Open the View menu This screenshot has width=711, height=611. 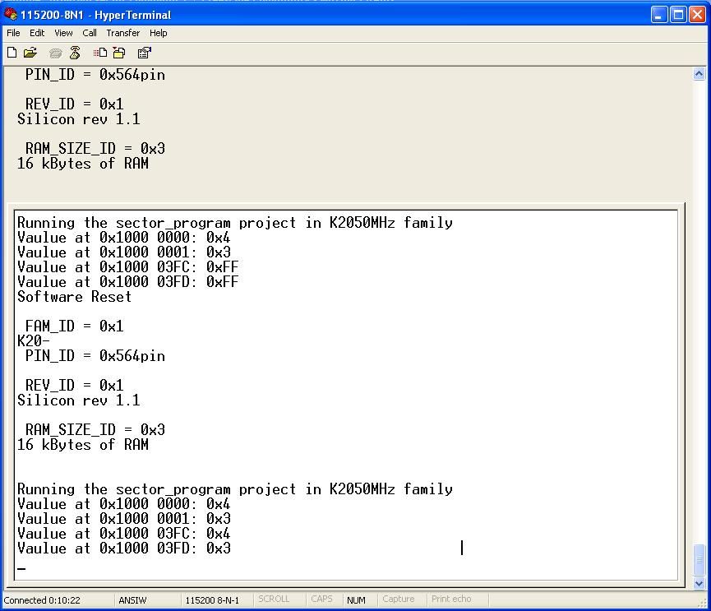click(x=63, y=33)
